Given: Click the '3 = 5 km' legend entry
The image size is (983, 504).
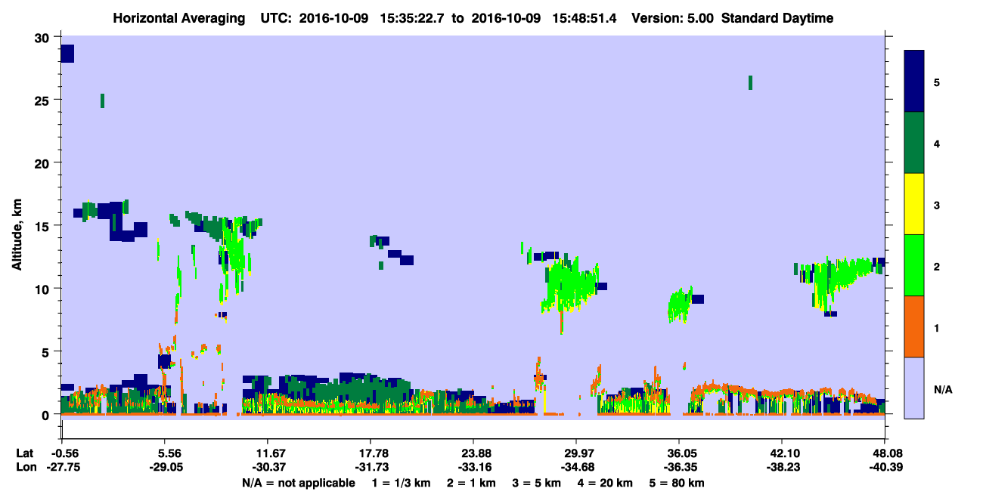Looking at the screenshot, I should pyautogui.click(x=537, y=483).
